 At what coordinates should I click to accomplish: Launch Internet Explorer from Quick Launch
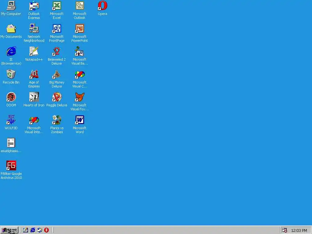tap(33, 230)
